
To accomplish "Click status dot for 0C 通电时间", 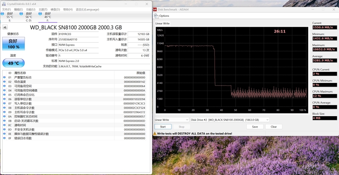I will pos(4,125).
